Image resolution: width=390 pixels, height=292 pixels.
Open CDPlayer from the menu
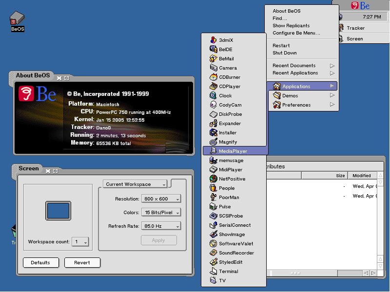(234, 87)
